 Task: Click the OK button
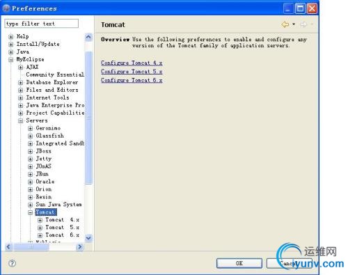pyautogui.click(x=239, y=263)
